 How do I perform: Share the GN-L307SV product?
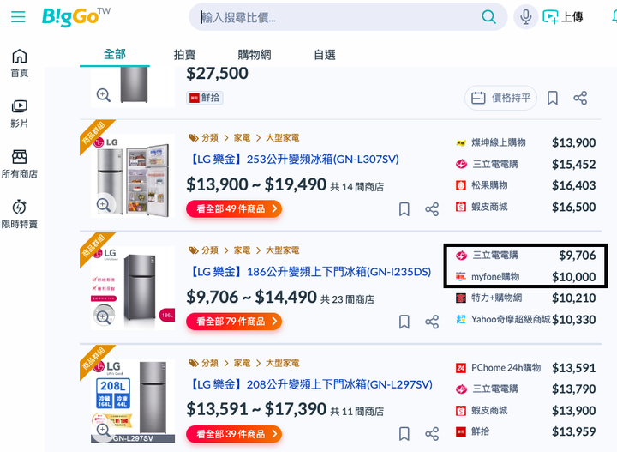432,209
